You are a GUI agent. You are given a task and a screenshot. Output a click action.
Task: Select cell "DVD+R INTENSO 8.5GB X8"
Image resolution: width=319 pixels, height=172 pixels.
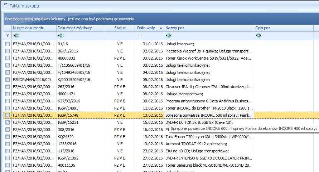point(209,158)
